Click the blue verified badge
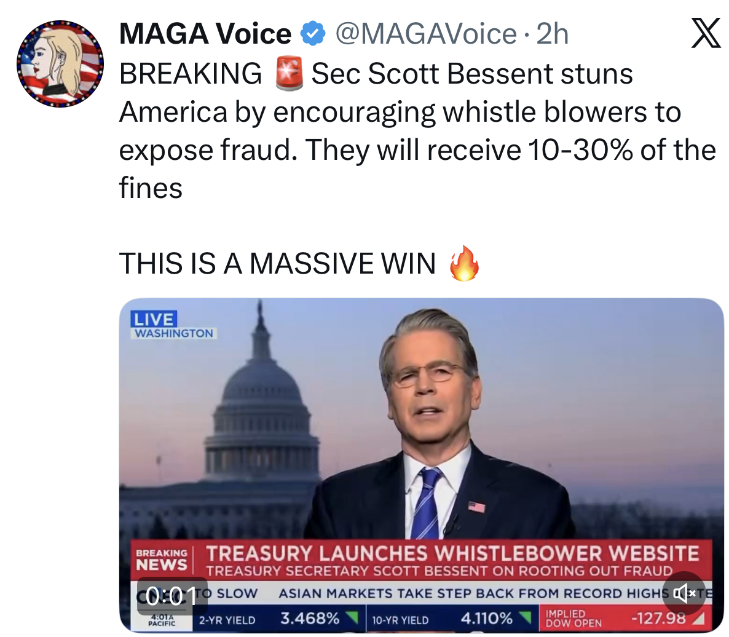The height and width of the screenshot is (637, 729). pos(312,34)
